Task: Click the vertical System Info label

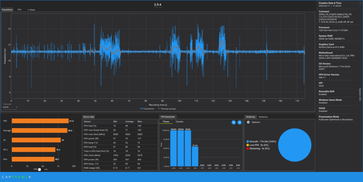Action: tap(359, 94)
